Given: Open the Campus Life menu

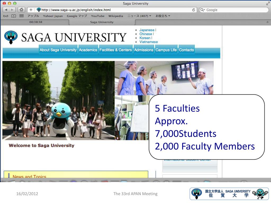Looking at the screenshot, I should coord(166,50).
